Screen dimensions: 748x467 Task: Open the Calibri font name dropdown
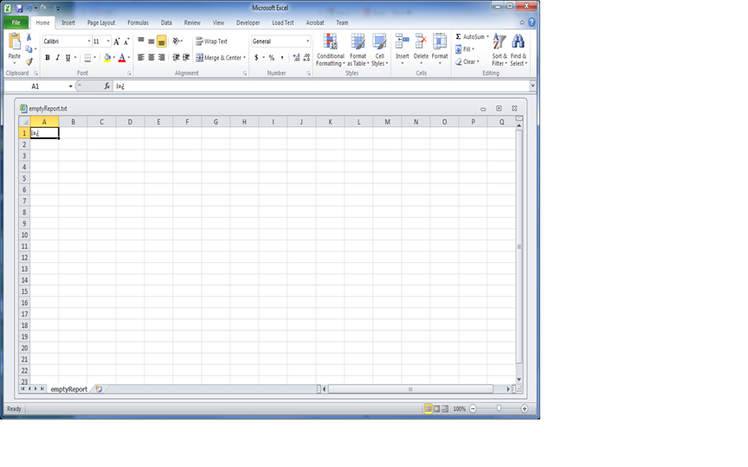click(x=88, y=42)
